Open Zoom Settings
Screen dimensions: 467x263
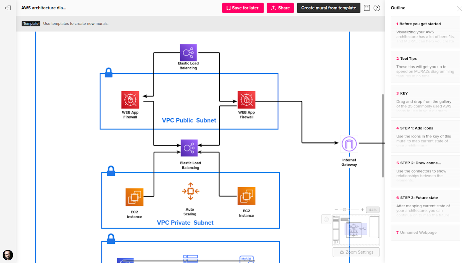pyautogui.click(x=356, y=252)
